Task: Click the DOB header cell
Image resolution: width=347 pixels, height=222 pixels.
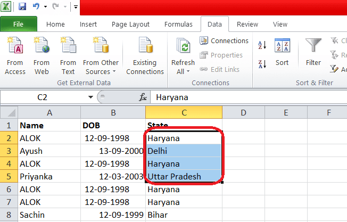Action: tap(113, 125)
